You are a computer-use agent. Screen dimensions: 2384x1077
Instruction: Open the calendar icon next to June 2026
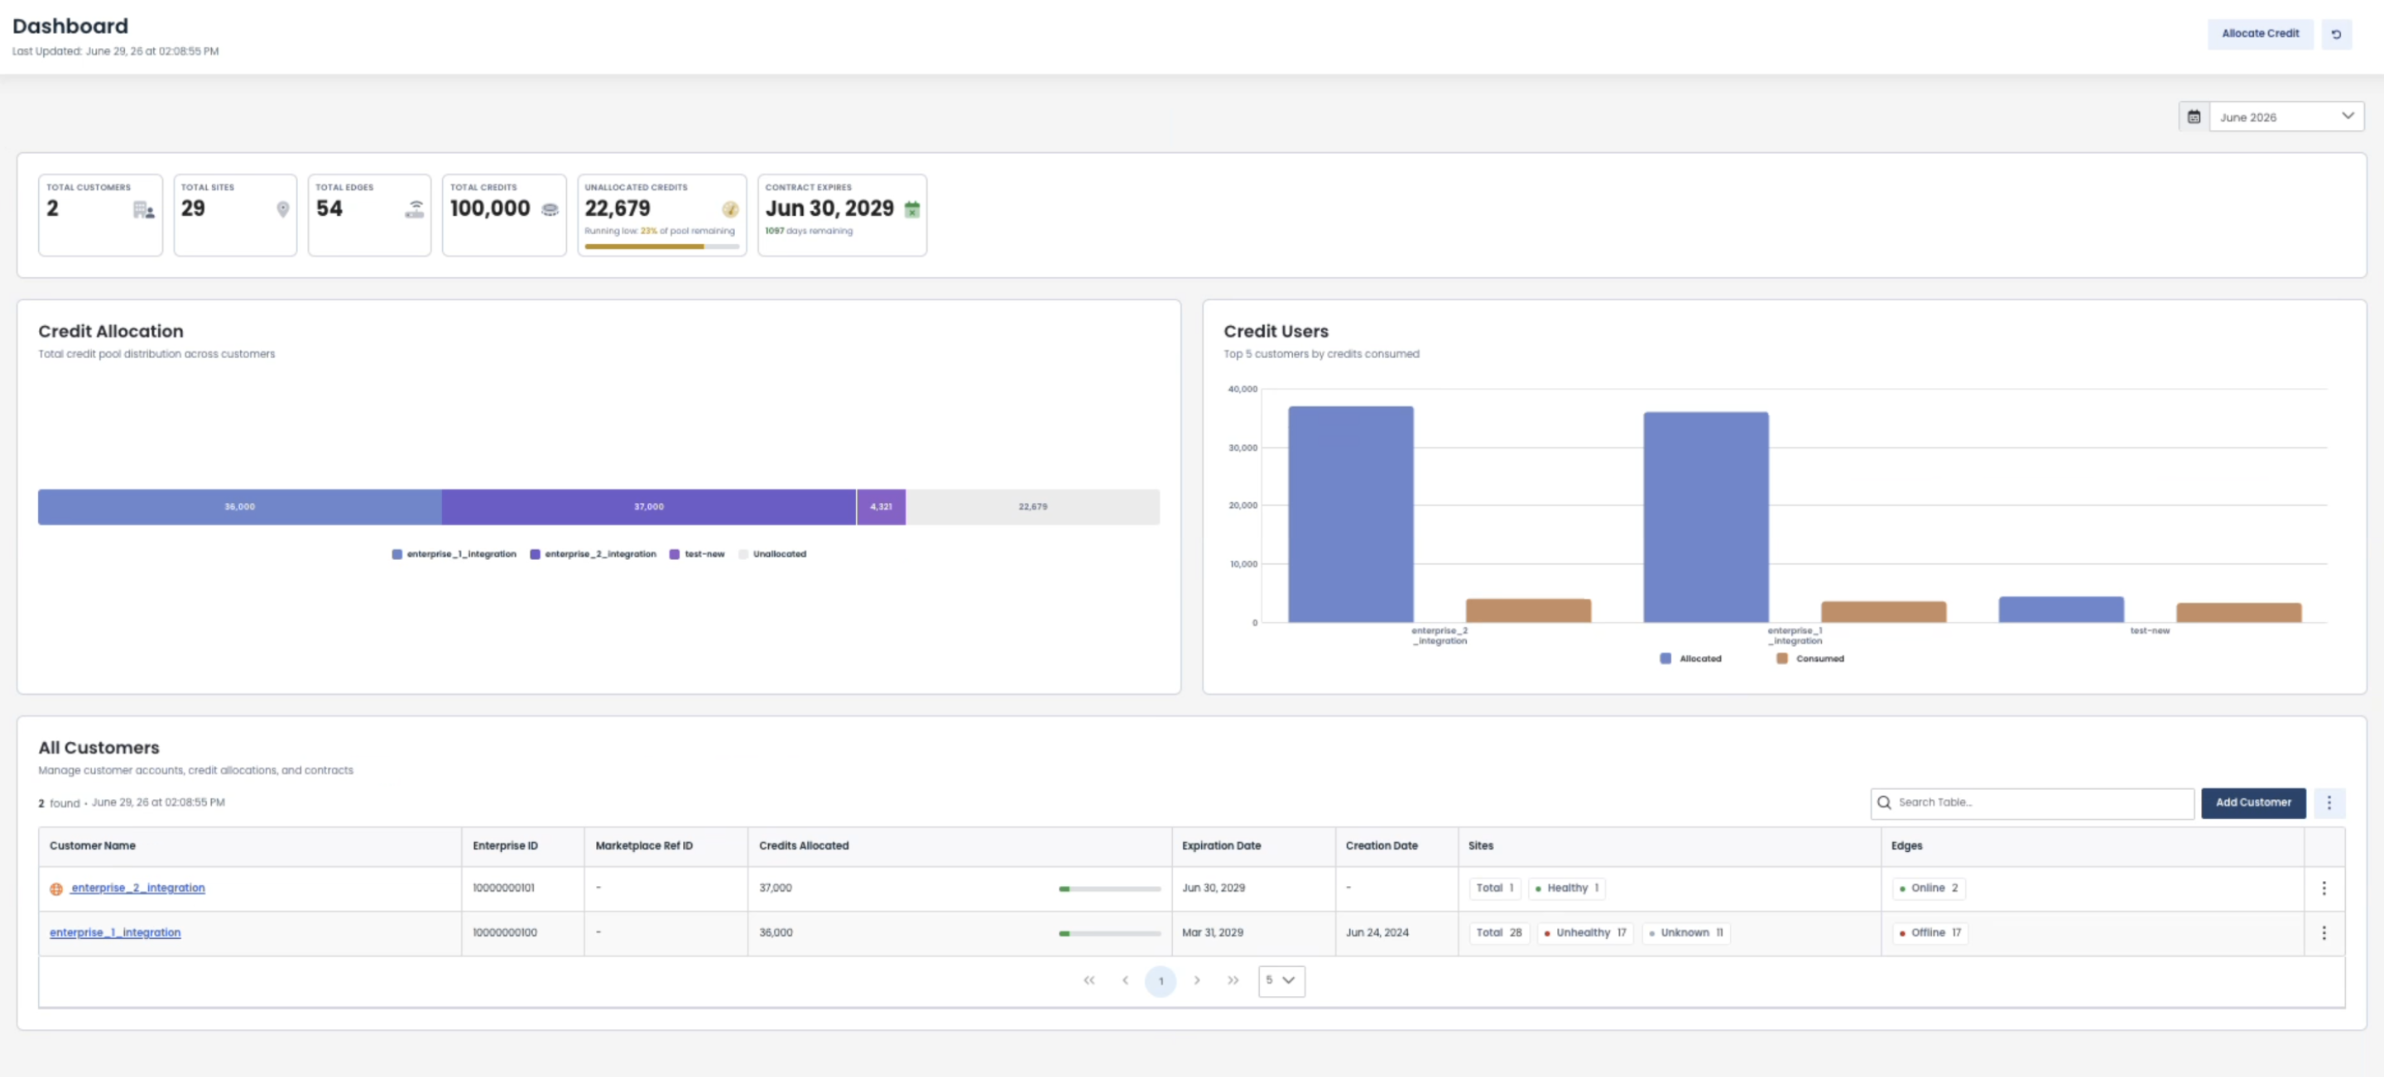(x=2194, y=117)
